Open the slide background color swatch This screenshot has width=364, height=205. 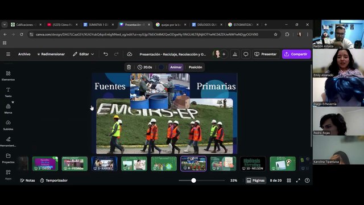pos(161,67)
